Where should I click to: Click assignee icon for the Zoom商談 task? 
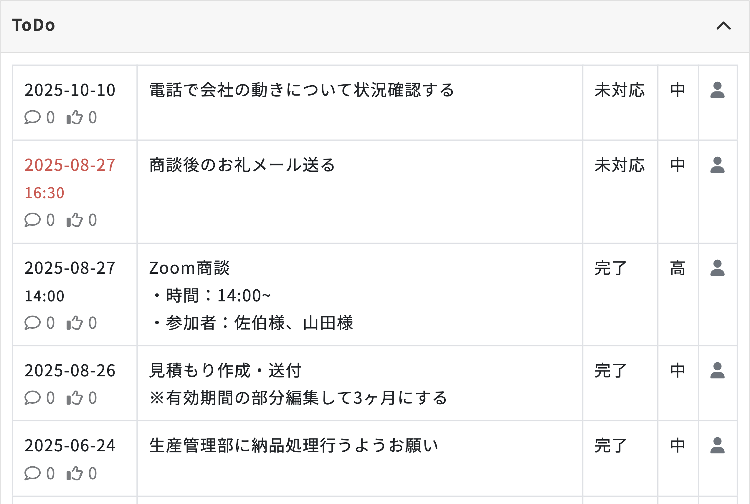pos(718,268)
